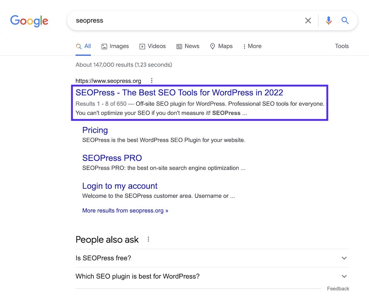The image size is (369, 300).
Task: Open the Login to my account sitelink
Action: (120, 186)
